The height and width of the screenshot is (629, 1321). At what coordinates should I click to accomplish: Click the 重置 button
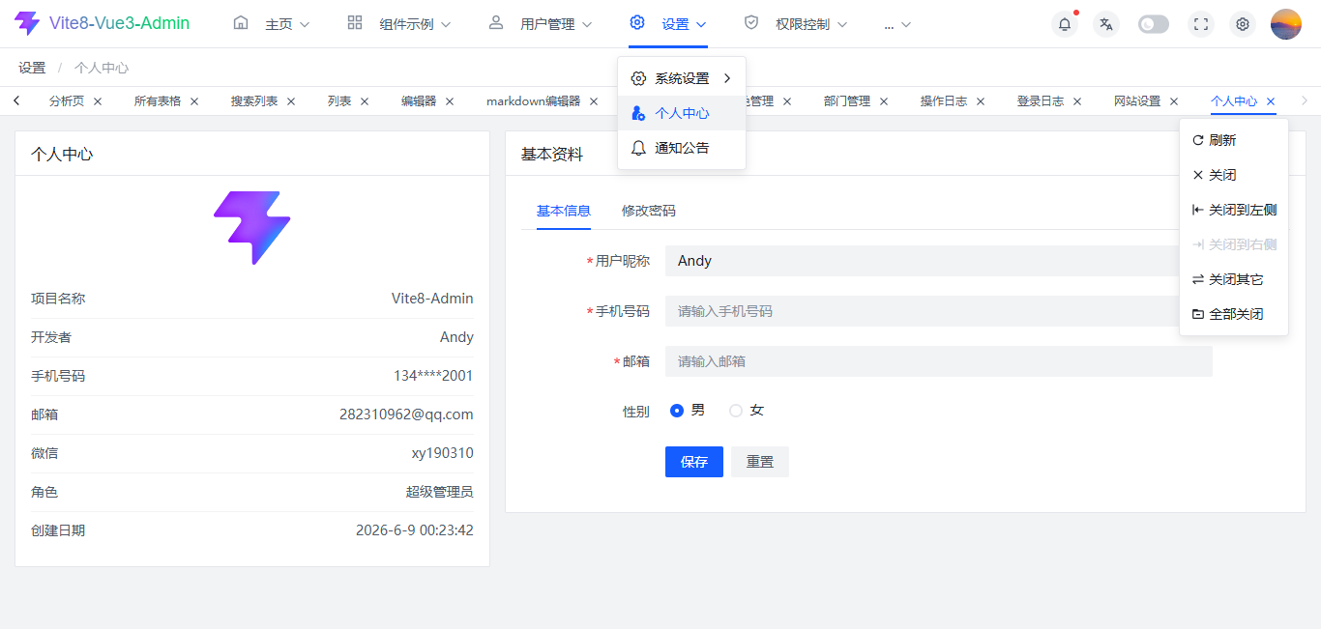click(x=760, y=462)
